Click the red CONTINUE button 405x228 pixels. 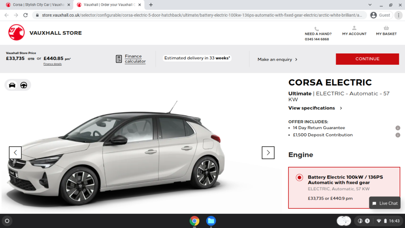click(x=367, y=59)
